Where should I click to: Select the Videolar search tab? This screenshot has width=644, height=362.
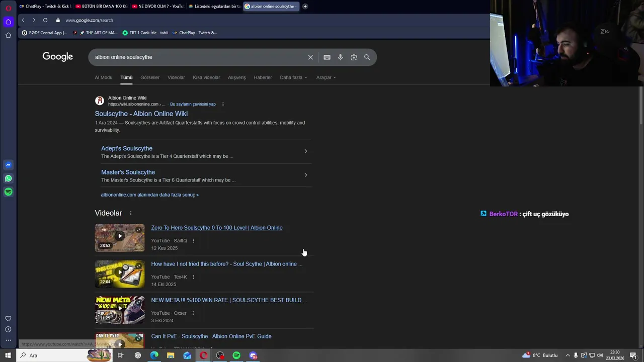176,77
